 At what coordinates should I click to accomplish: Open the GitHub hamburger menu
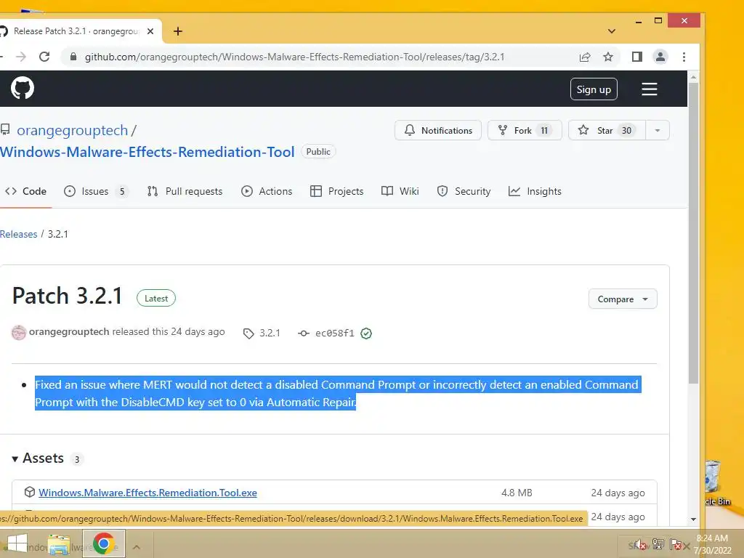649,89
